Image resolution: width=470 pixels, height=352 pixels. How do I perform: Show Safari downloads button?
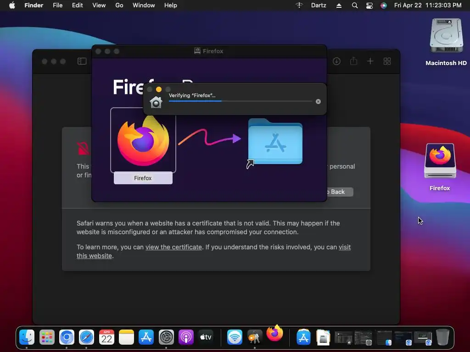pyautogui.click(x=336, y=61)
